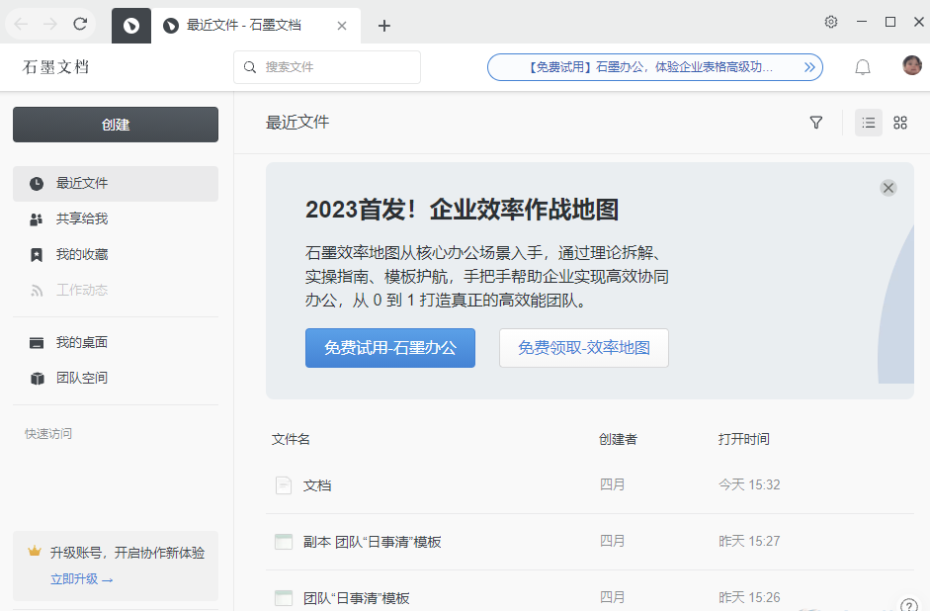Click the 打开时间 column header

[744, 440]
